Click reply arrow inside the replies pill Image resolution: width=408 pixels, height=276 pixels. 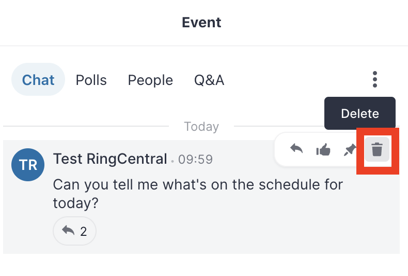pyautogui.click(x=68, y=230)
